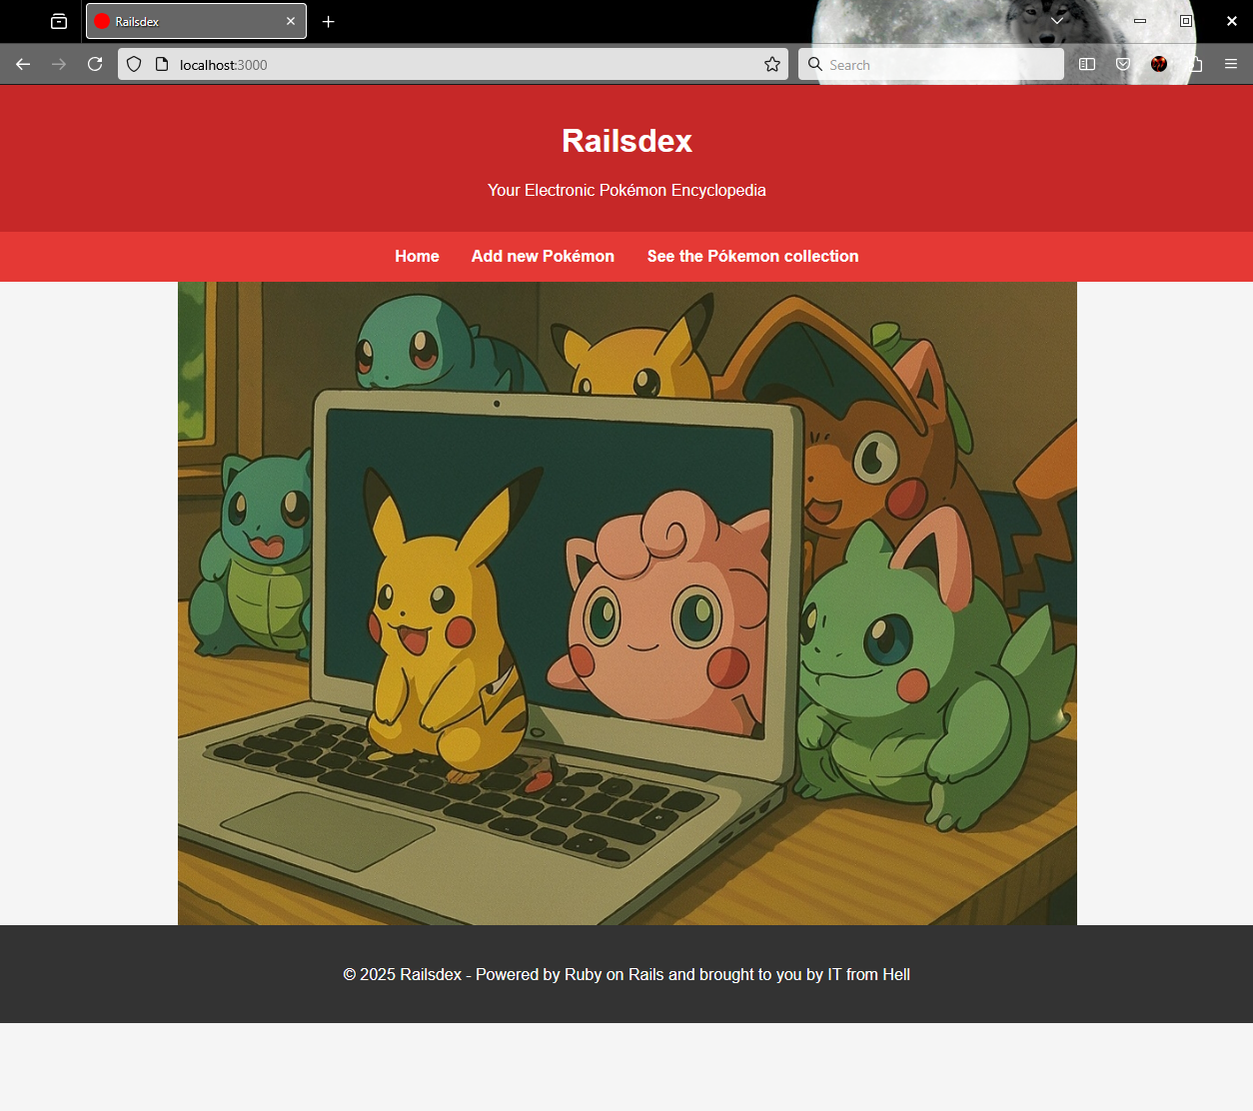
Task: Go back to previous page
Action: [x=23, y=64]
